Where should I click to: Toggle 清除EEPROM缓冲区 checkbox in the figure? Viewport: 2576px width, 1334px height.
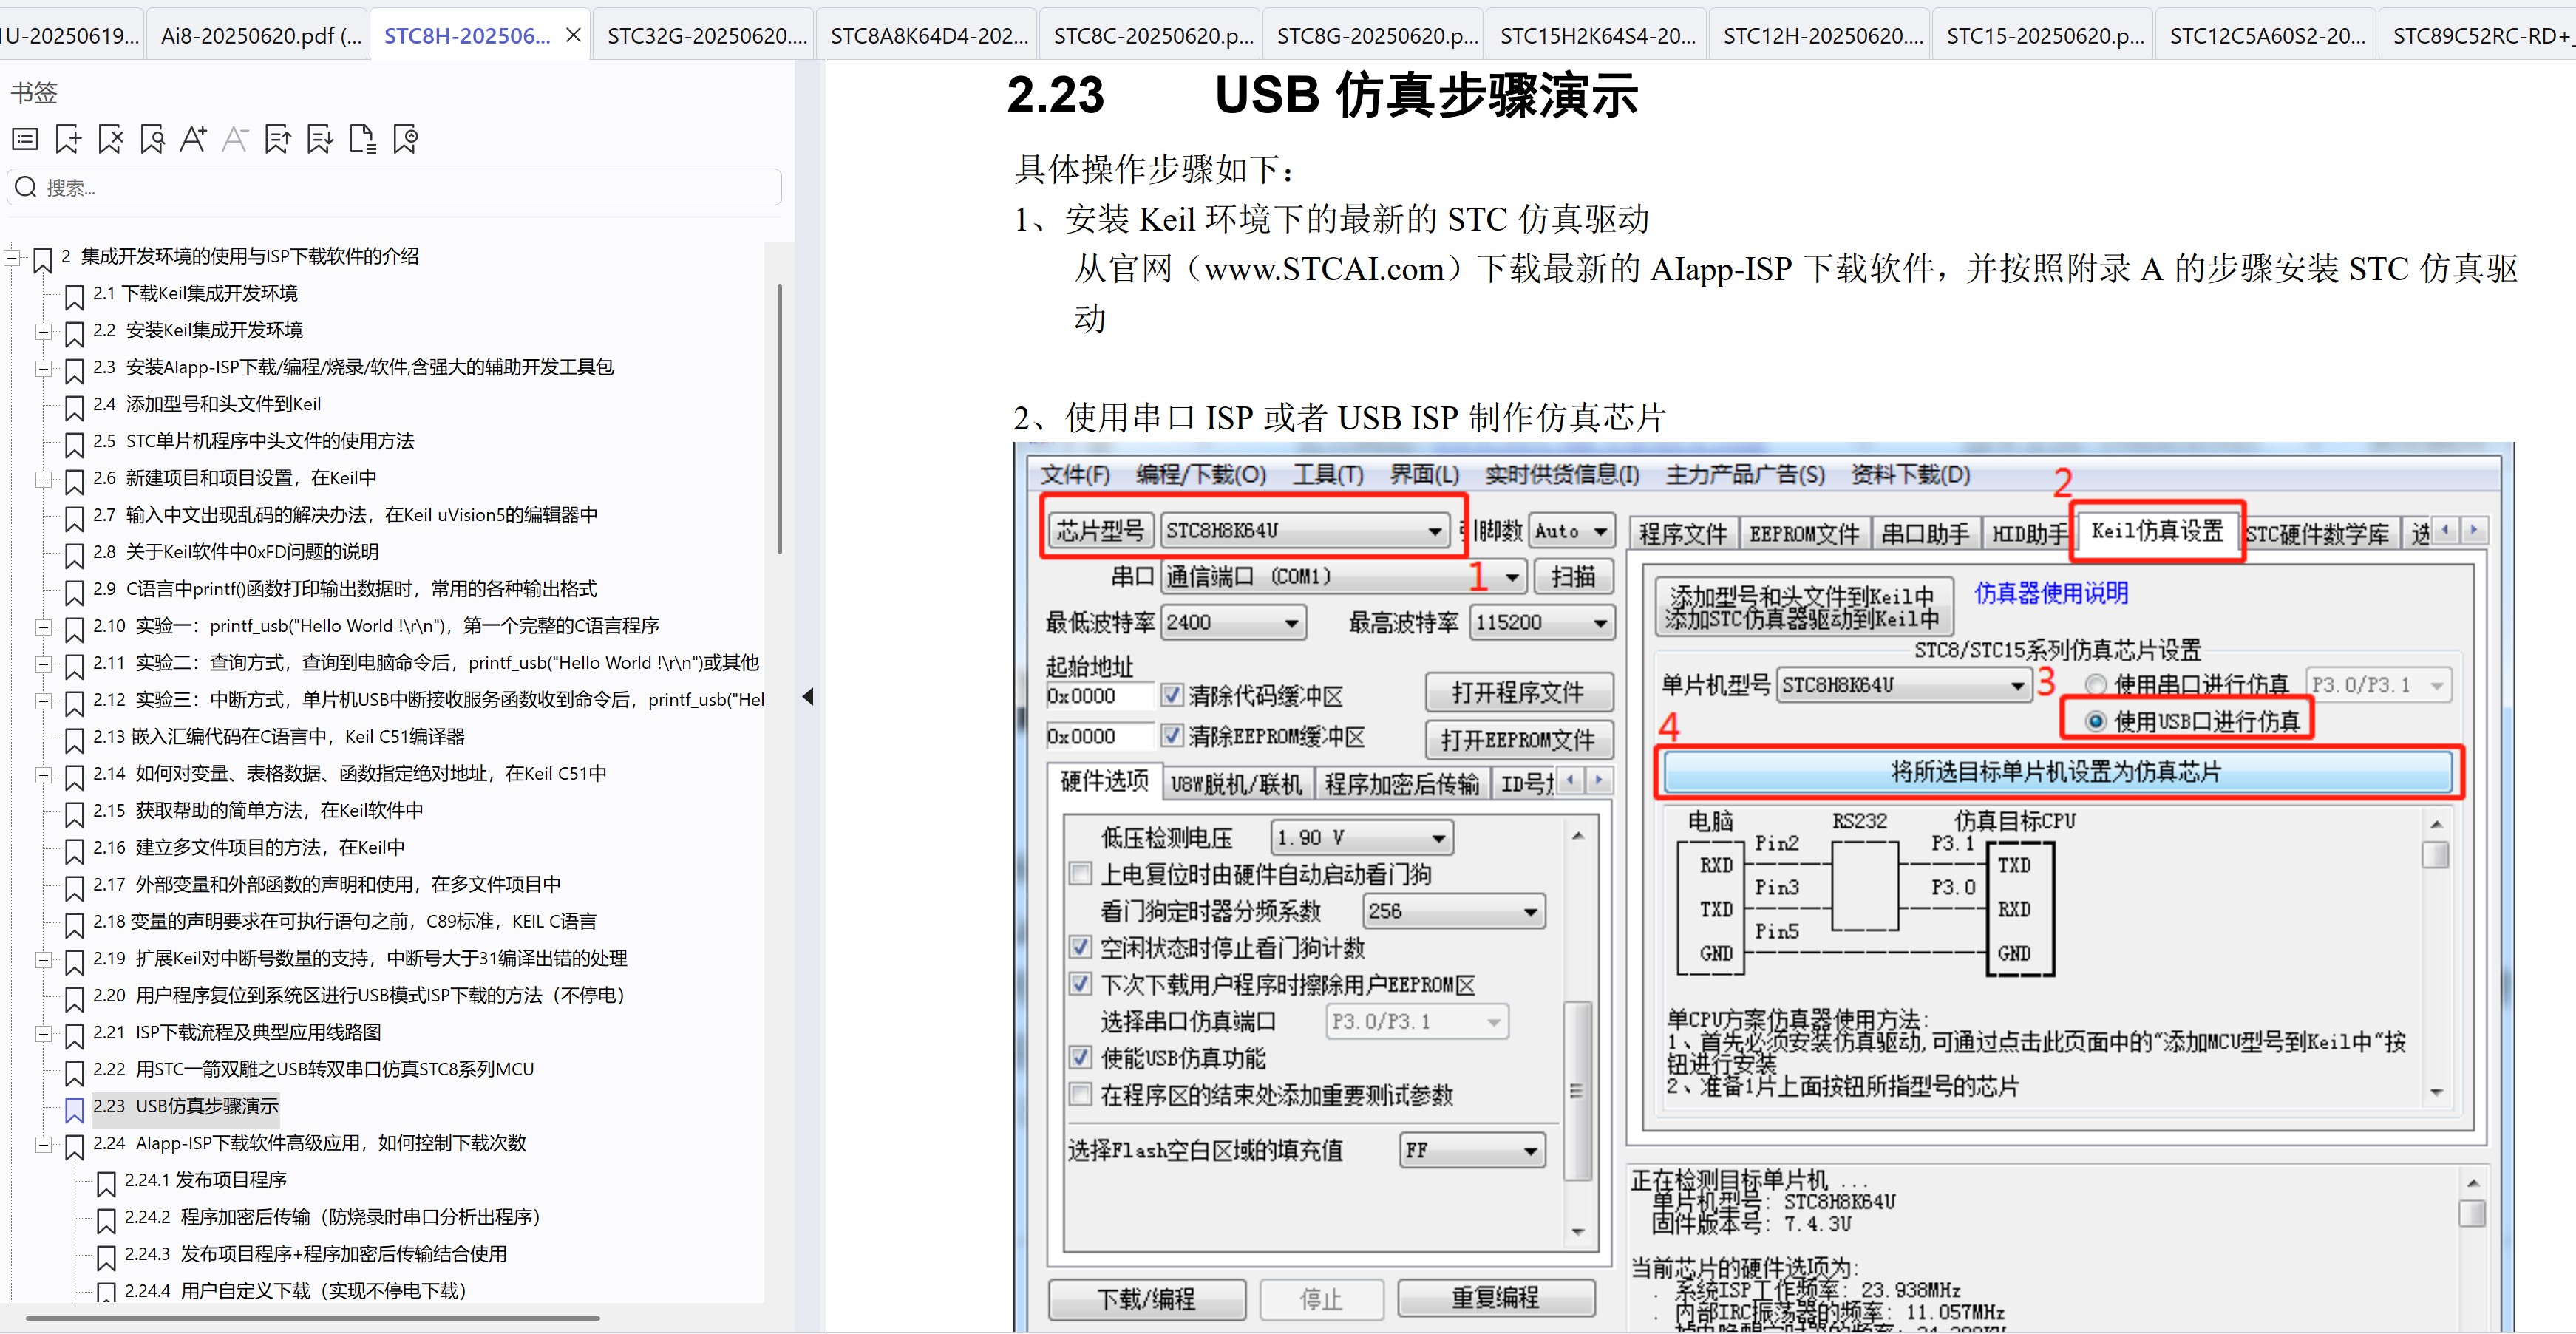[x=1171, y=735]
